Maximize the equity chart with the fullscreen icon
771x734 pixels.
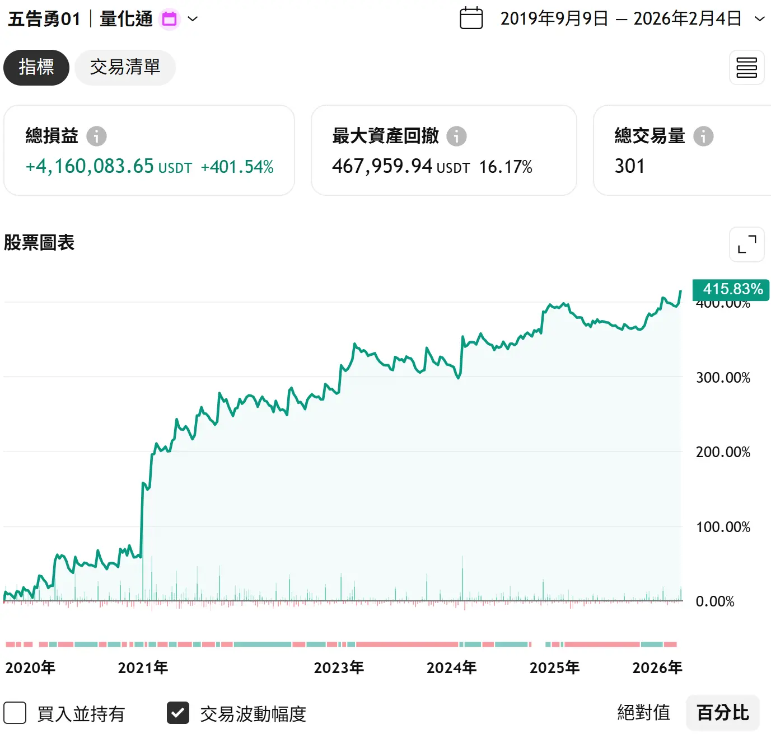tap(746, 244)
